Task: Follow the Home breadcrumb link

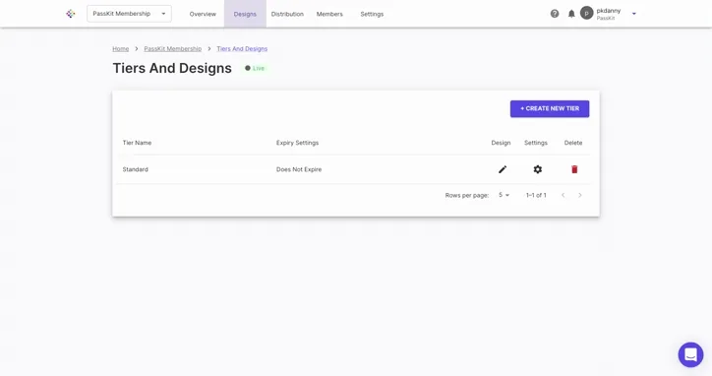Action: [121, 48]
